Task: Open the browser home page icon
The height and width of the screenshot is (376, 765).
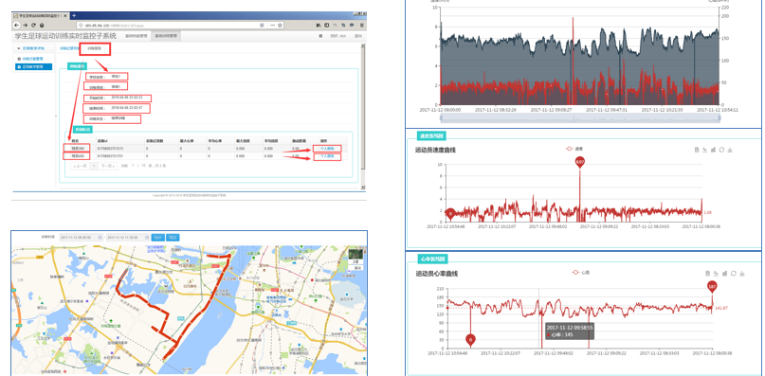Action: click(x=42, y=25)
